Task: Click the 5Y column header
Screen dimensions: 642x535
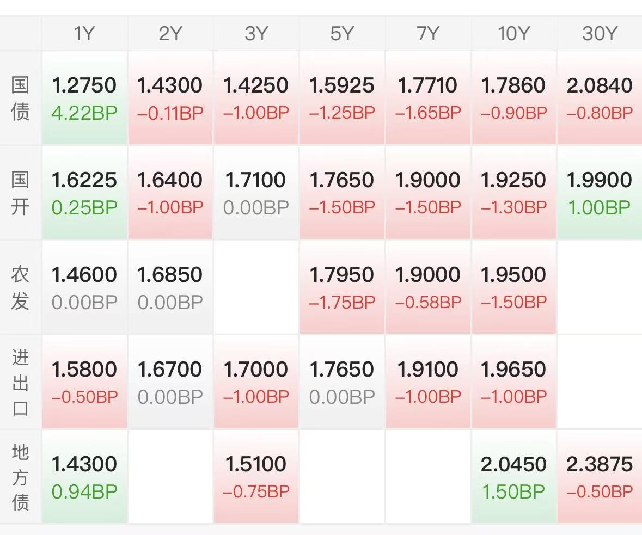Action: point(342,34)
